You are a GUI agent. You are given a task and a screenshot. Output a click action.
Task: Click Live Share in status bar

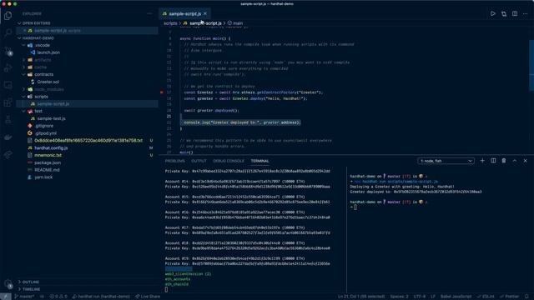148,297
